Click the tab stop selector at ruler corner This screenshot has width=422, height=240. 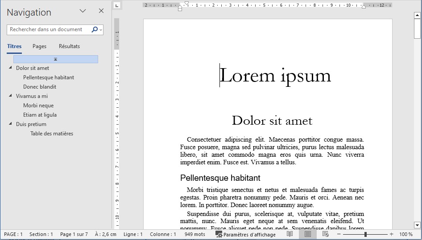[117, 5]
